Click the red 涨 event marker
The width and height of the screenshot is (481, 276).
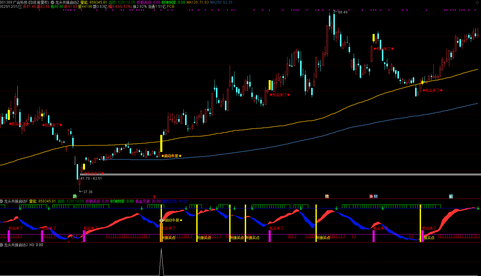coord(371,196)
